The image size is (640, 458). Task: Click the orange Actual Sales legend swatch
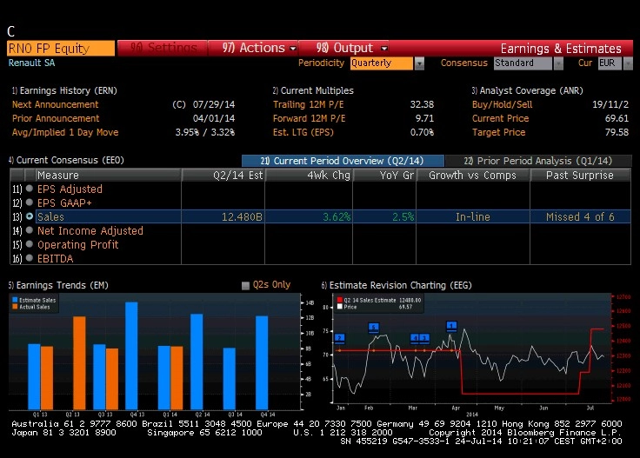[x=15, y=307]
